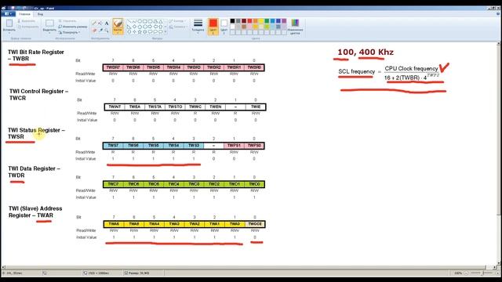Image resolution: width=502 pixels, height=282 pixels.
Task: Pick the Diamond shape in shapes gallery
Action: tap(134, 27)
